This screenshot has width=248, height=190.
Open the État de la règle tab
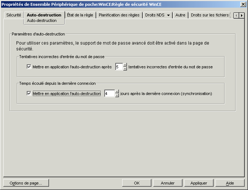click(80, 15)
